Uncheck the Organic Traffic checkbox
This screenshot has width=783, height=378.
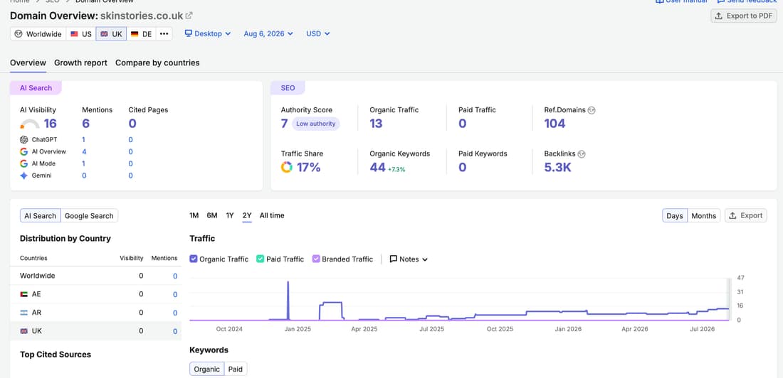[x=194, y=259]
